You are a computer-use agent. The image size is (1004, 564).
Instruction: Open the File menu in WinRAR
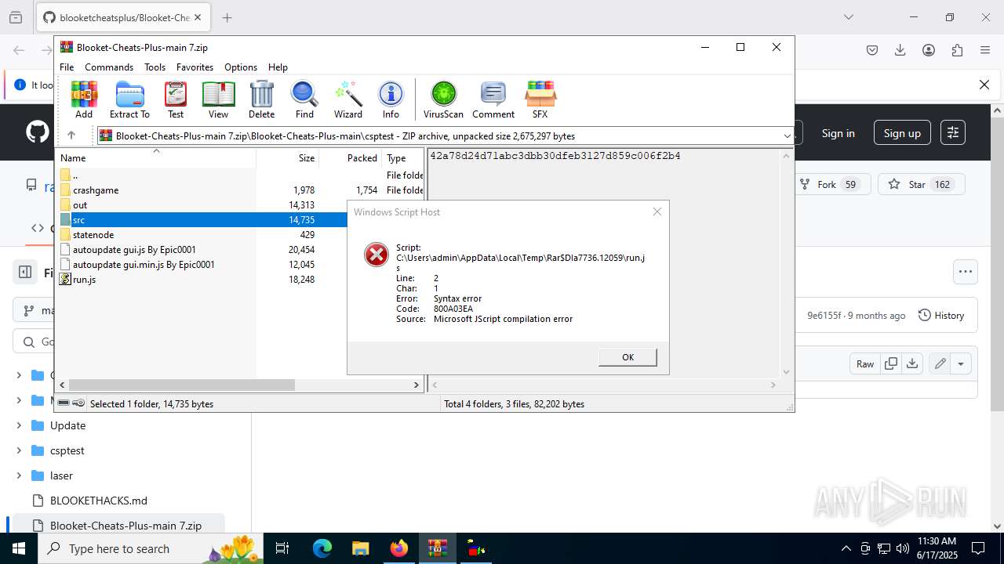pyautogui.click(x=67, y=67)
